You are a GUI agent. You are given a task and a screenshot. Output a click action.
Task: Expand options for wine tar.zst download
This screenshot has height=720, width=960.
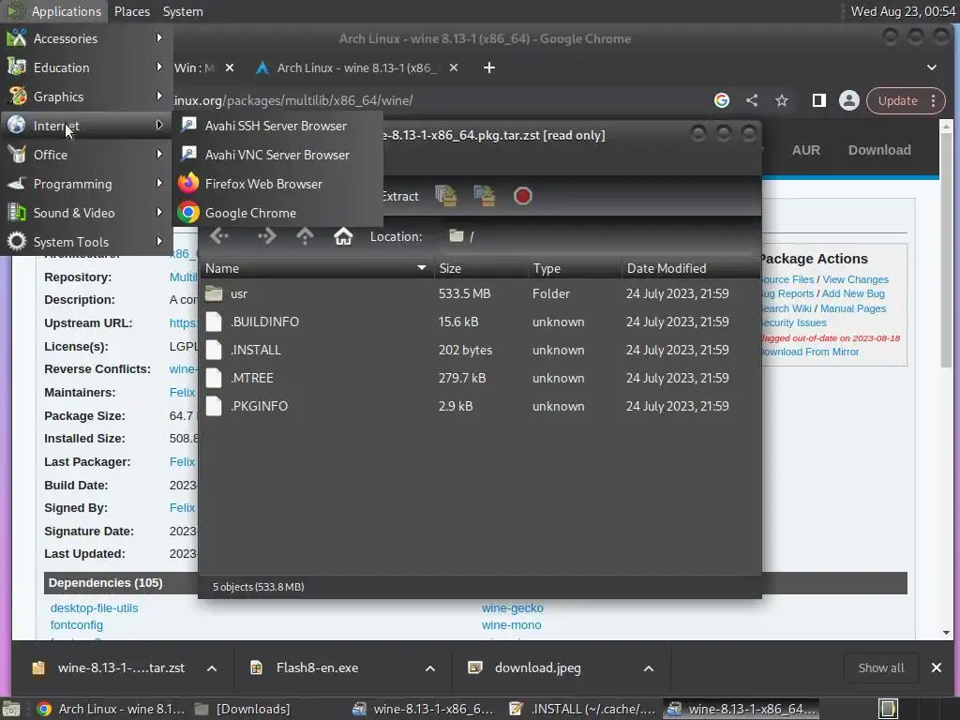212,668
